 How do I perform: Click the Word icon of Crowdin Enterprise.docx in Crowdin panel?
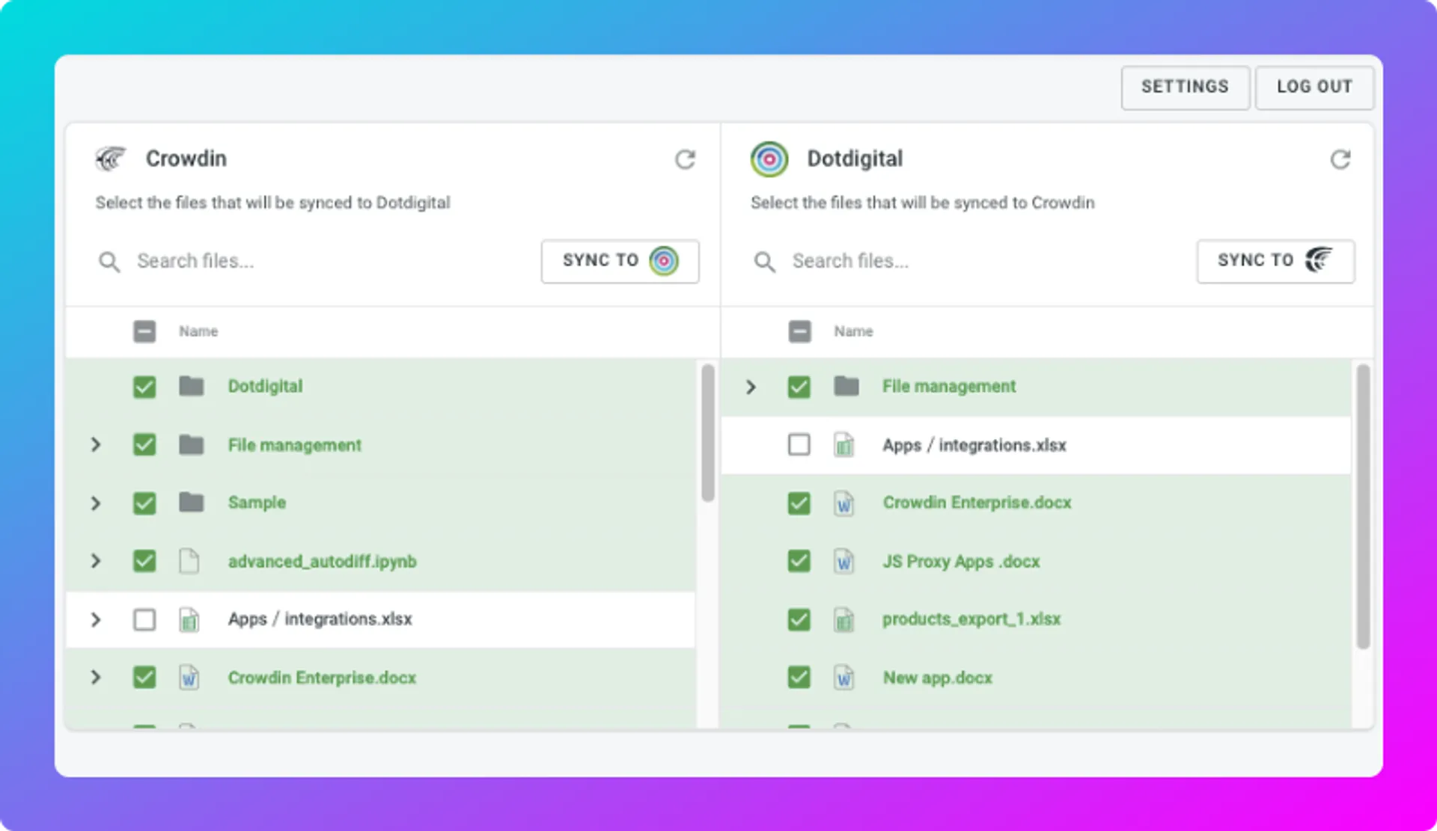189,678
